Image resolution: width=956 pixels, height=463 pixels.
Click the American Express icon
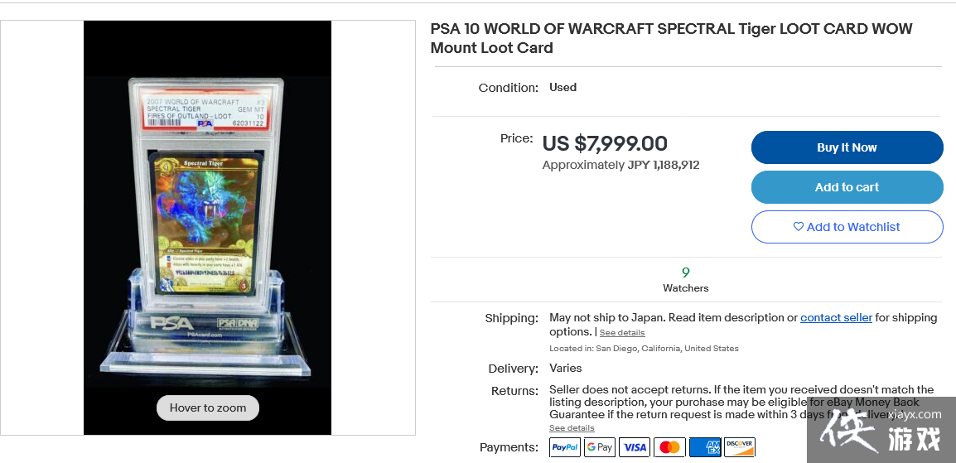705,447
